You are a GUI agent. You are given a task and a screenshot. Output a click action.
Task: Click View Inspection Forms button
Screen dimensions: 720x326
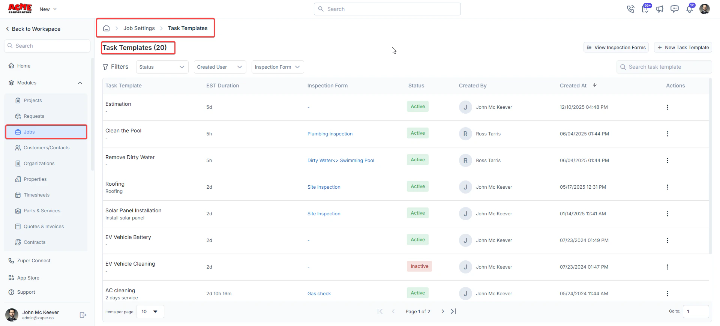616,48
